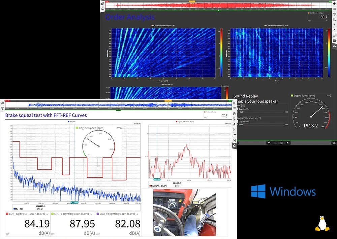Click the car icon in dark sidebar
Image resolution: width=337 pixels, height=239 pixels.
(334, 40)
